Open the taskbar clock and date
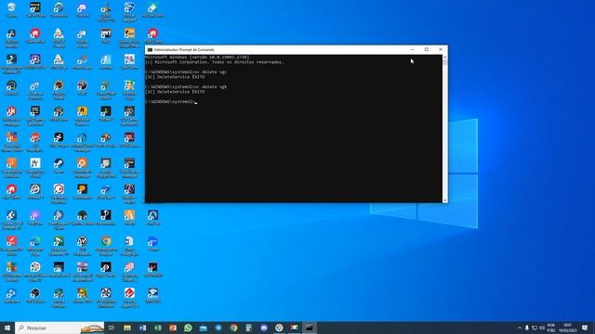Screen dimensions: 595x334 click(x=568, y=328)
